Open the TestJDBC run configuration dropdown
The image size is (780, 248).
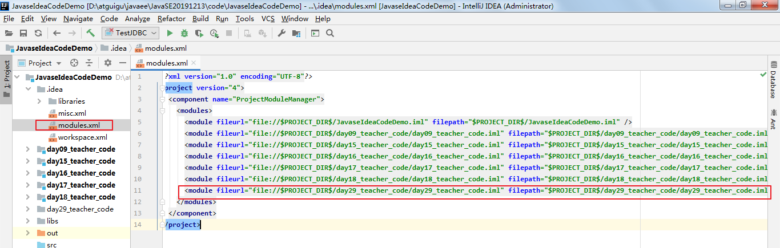point(131,33)
